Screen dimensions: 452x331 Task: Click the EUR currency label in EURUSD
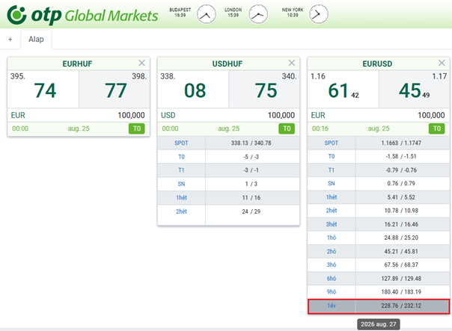[318, 115]
